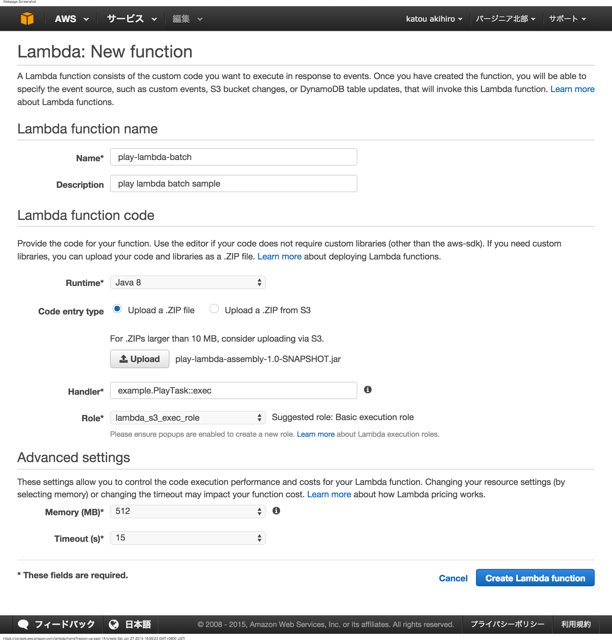Open the Role dropdown lambda_s3_exec_role
The image size is (612, 640).
pos(188,417)
